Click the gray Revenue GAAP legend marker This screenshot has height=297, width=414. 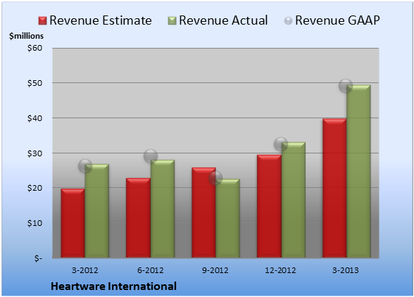click(x=288, y=20)
